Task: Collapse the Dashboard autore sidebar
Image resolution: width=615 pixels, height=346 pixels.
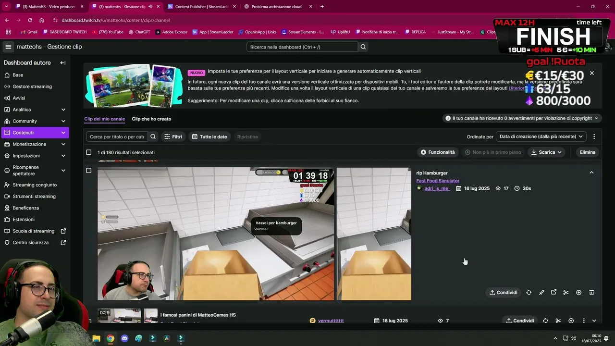Action: (62, 63)
